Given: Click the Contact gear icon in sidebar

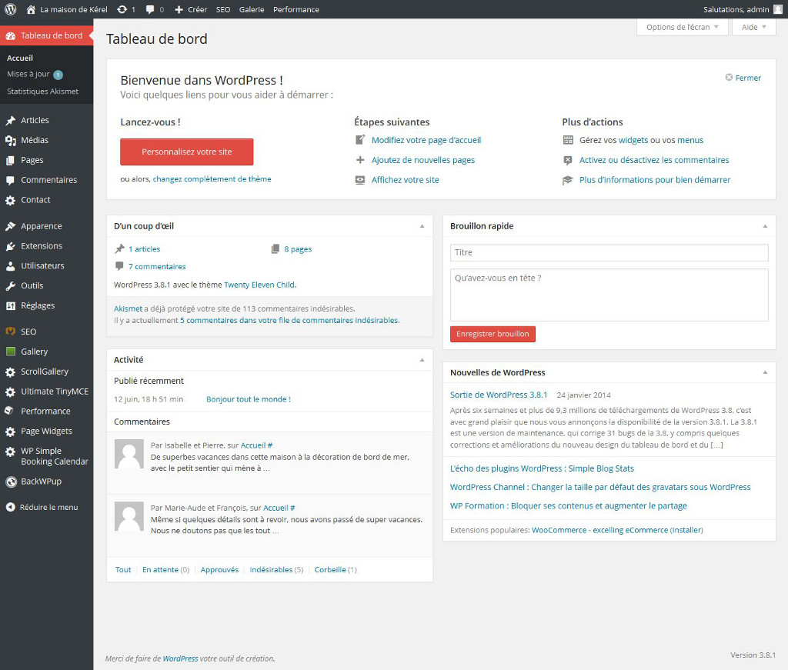Looking at the screenshot, I should 11,200.
